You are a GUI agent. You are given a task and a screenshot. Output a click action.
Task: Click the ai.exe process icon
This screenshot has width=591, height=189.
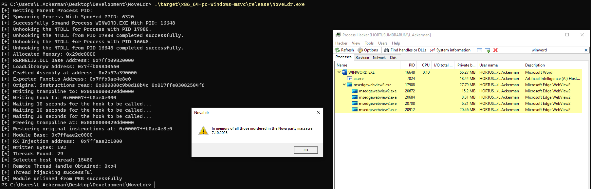coord(349,79)
